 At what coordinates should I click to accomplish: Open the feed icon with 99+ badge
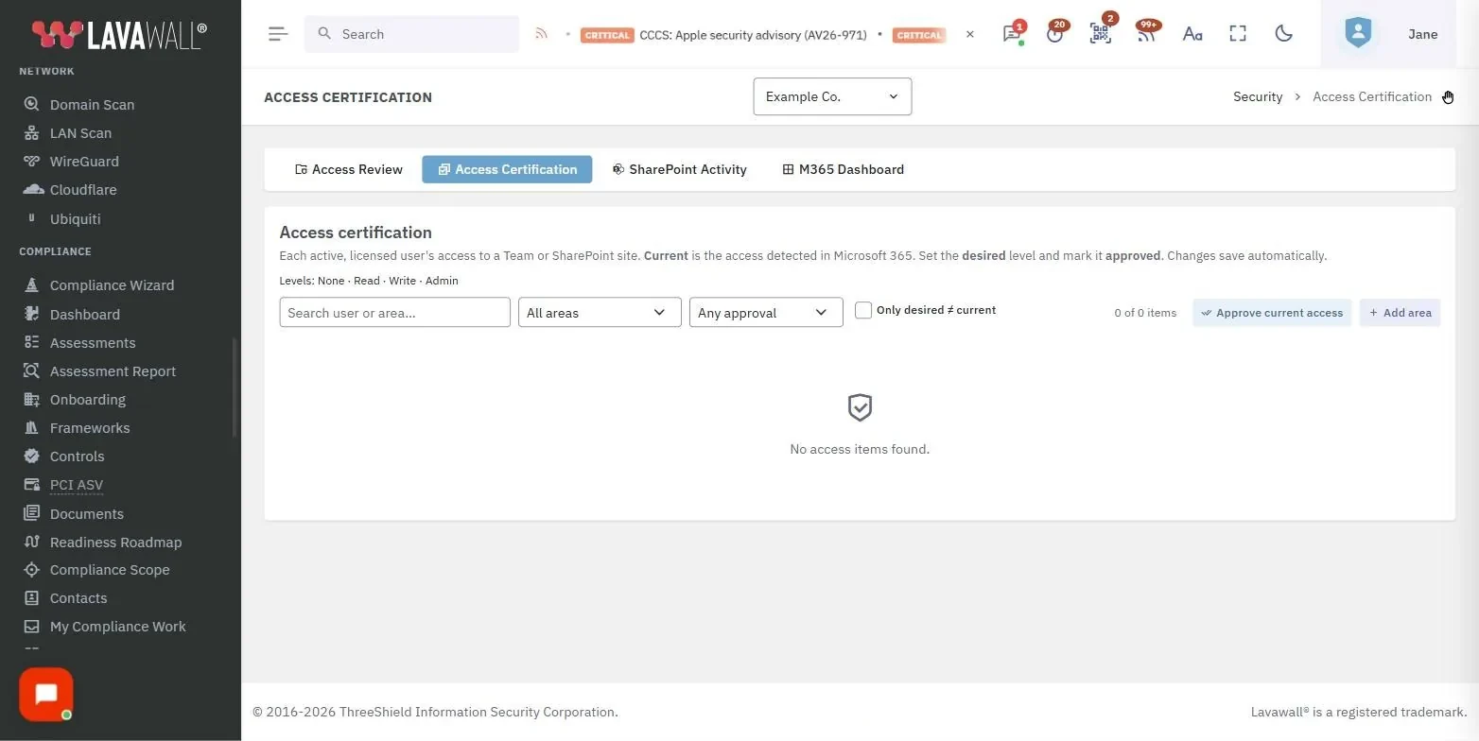pyautogui.click(x=1146, y=34)
